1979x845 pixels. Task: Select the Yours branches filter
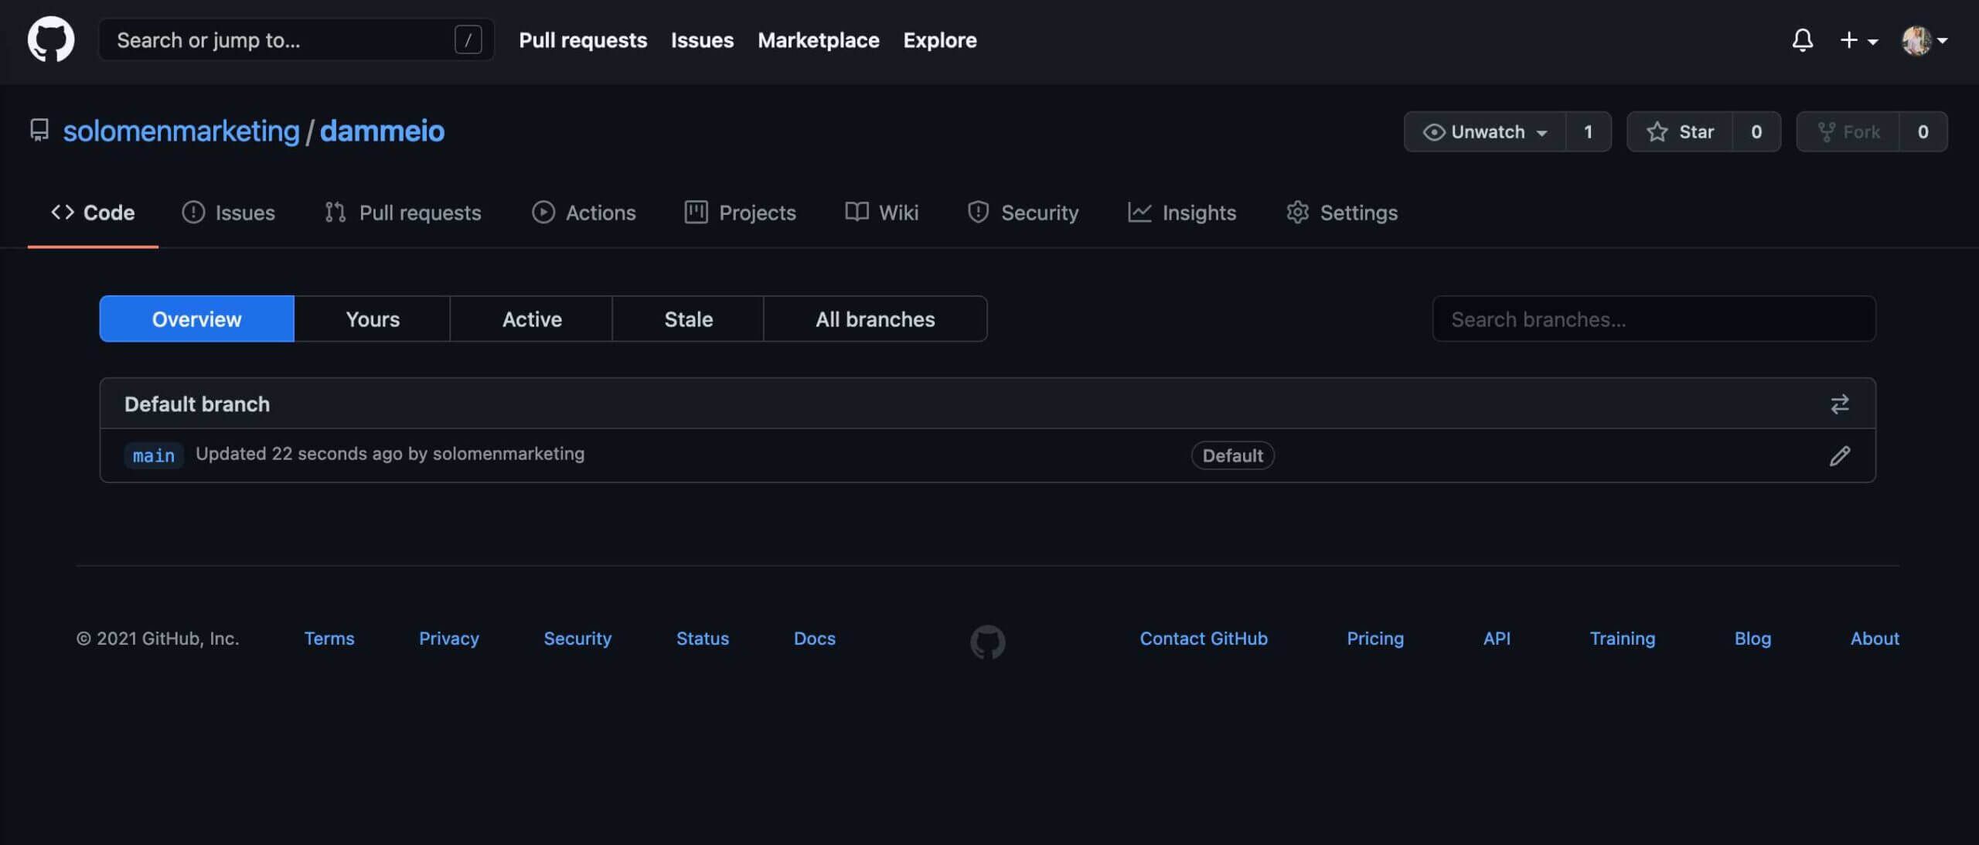(372, 319)
